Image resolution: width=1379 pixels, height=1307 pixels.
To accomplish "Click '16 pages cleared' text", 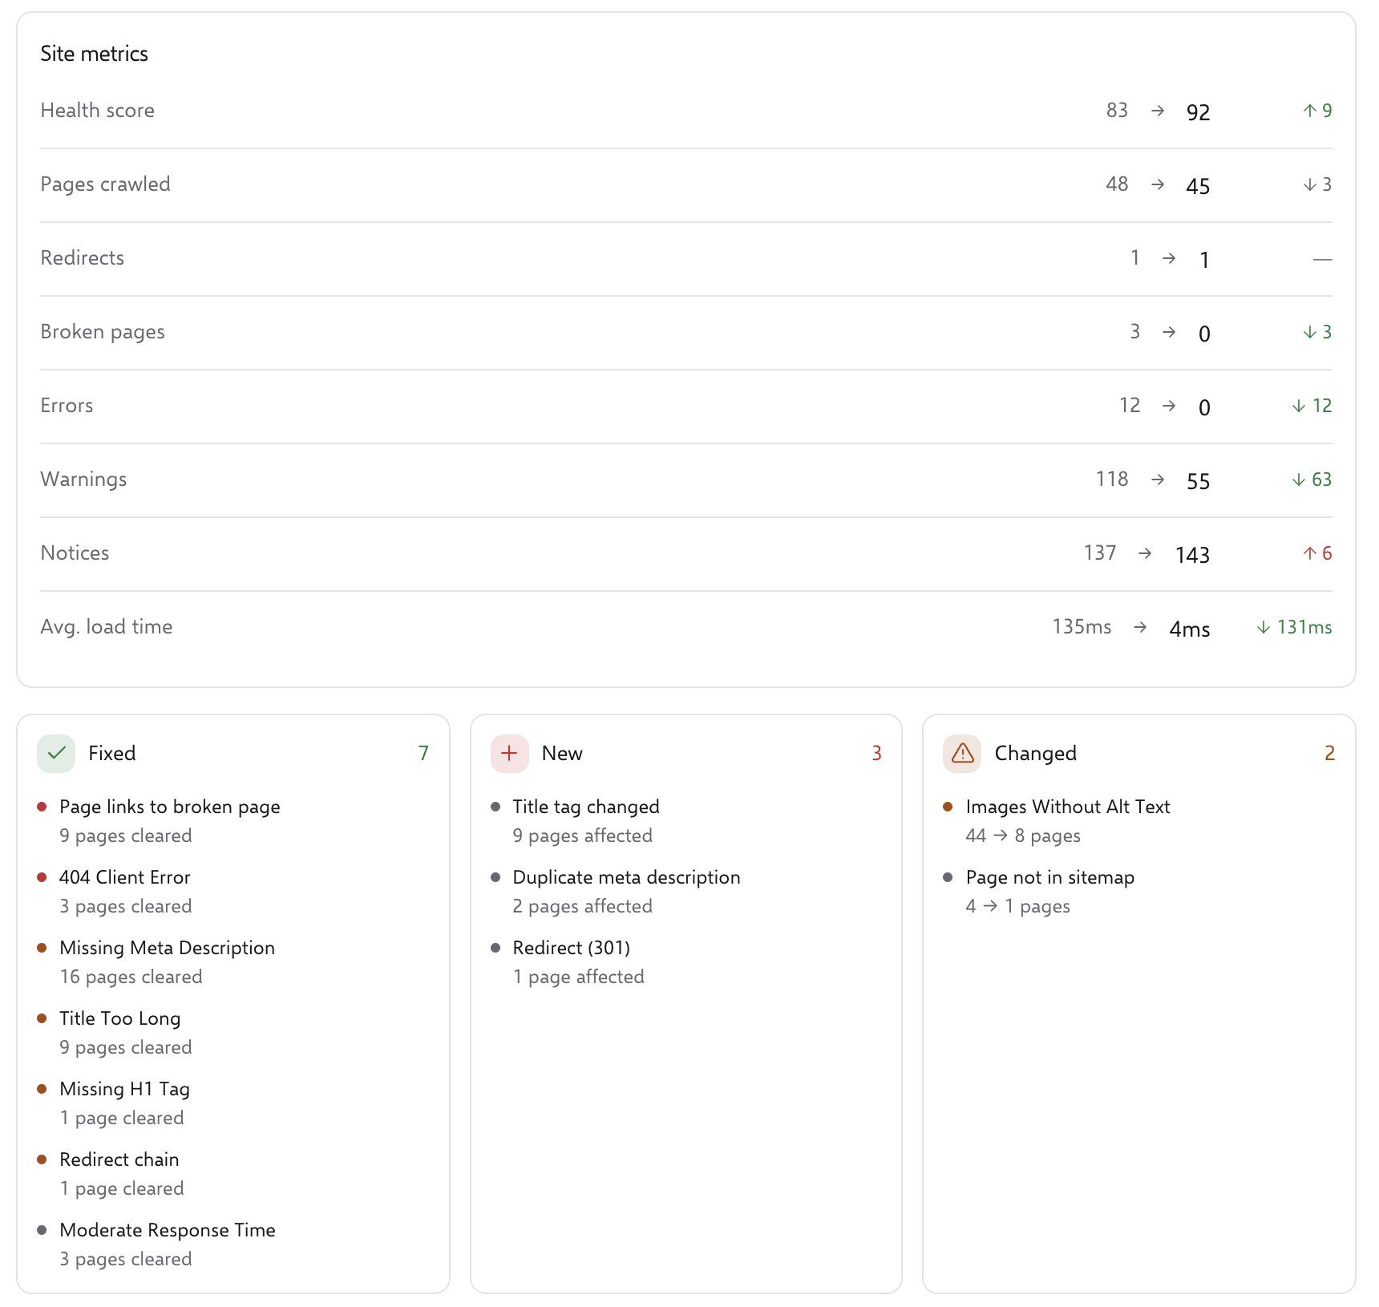I will [x=131, y=977].
